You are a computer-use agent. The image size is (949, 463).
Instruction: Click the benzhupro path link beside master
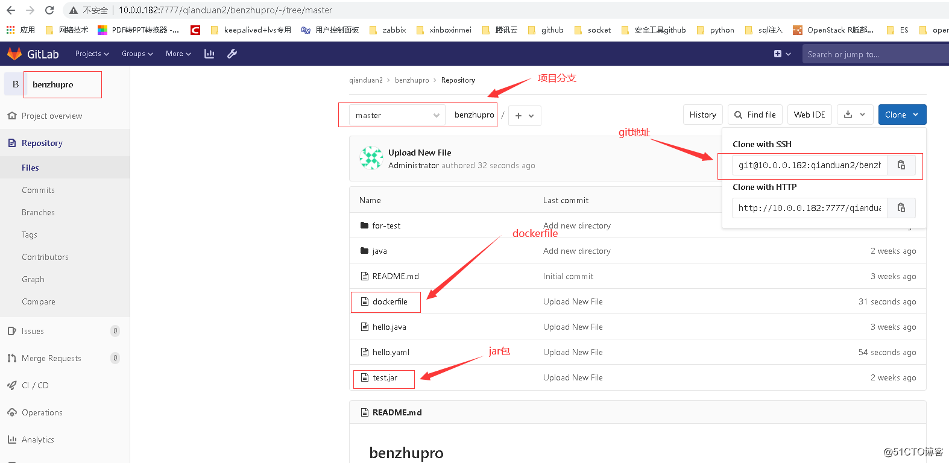coord(474,115)
